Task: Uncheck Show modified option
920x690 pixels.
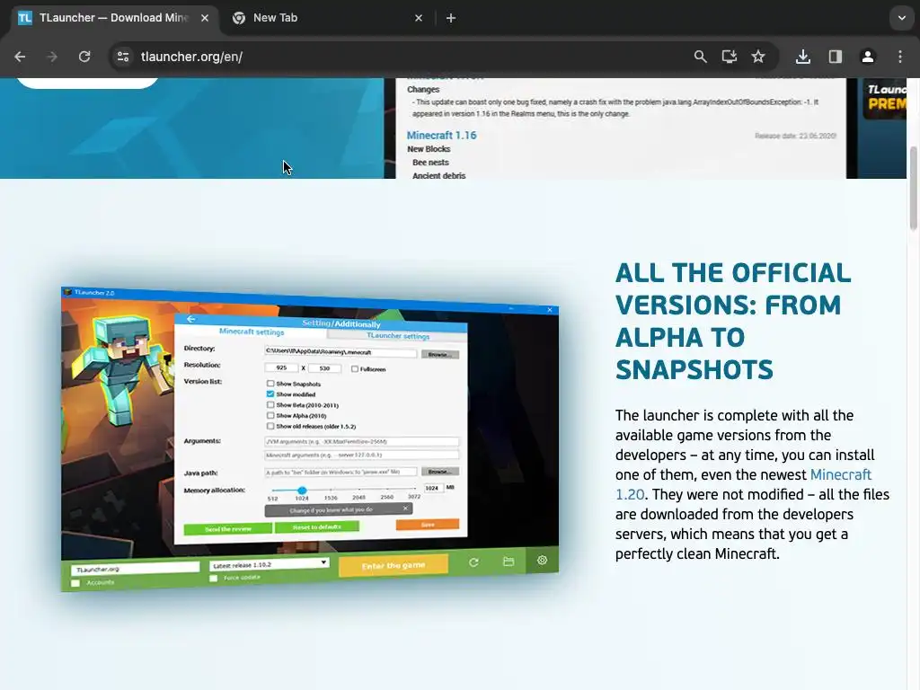Action: point(270,394)
